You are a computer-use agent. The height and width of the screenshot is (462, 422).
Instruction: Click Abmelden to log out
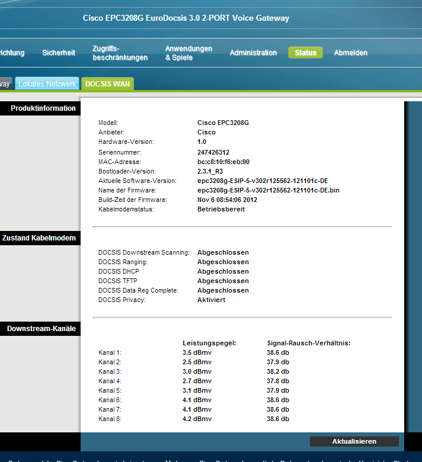tap(351, 53)
